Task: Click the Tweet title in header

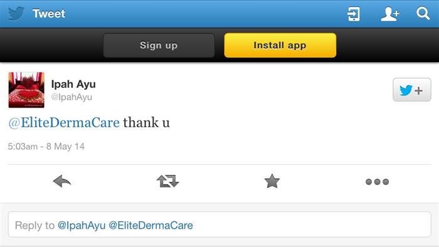Action: click(49, 13)
